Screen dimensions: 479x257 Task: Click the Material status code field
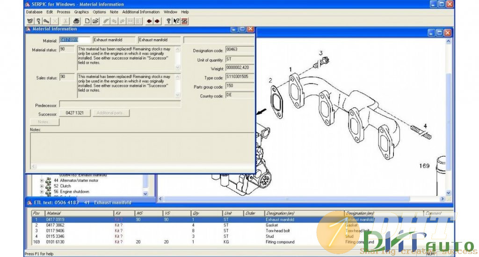[x=67, y=49]
